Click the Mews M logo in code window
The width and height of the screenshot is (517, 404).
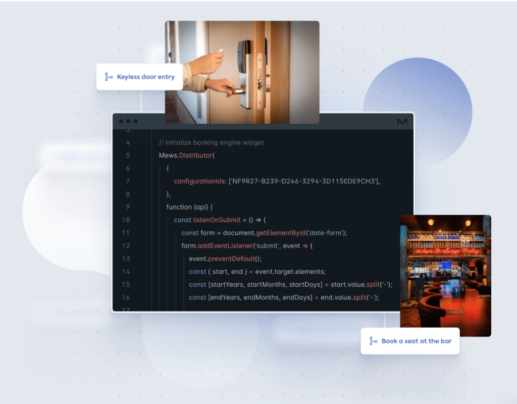coord(402,122)
